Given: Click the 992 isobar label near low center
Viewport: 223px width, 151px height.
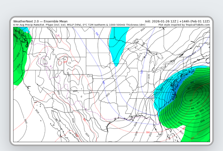Looking at the screenshot, I should click(x=189, y=89).
